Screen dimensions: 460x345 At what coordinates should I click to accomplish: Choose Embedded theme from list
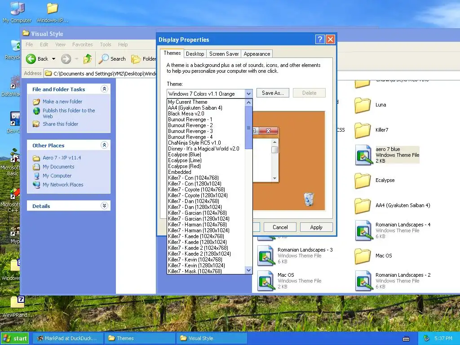[x=206, y=172]
